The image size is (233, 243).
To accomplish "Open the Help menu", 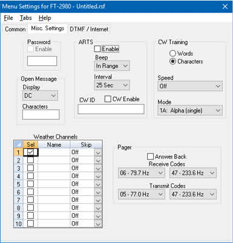I will pos(45,18).
